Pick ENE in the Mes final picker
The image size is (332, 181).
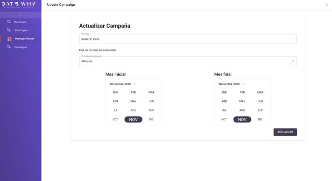point(224,92)
